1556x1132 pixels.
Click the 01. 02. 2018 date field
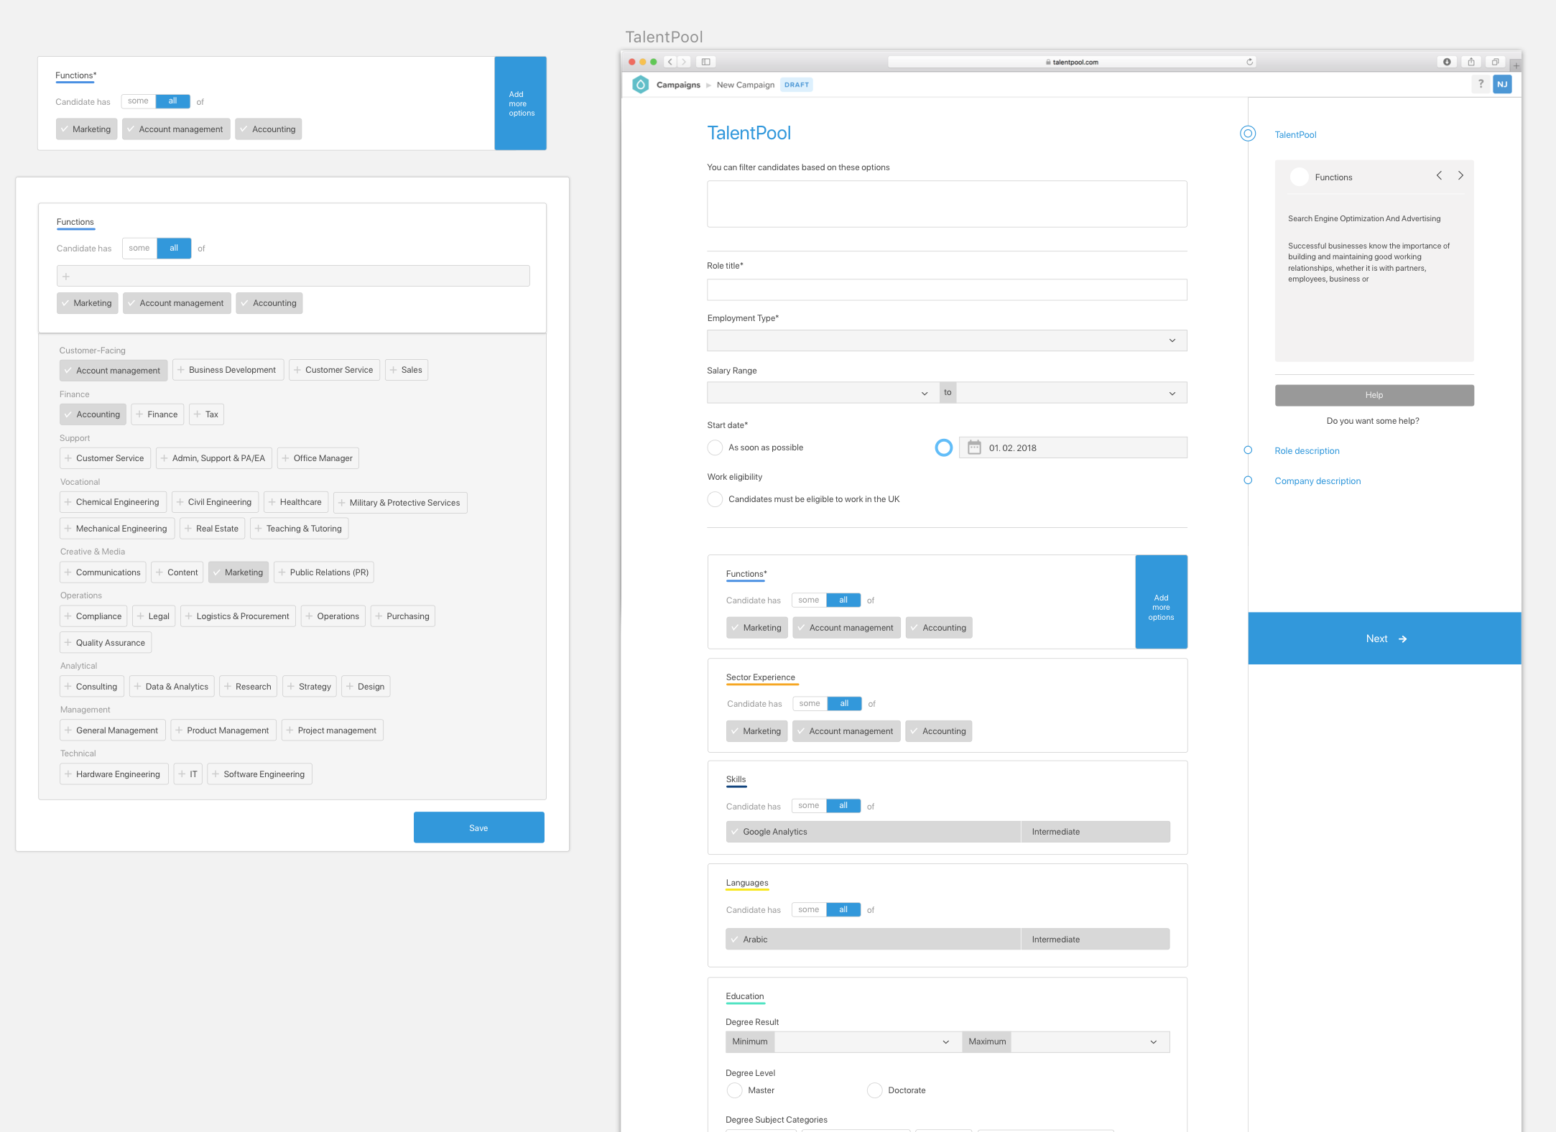tap(1073, 447)
